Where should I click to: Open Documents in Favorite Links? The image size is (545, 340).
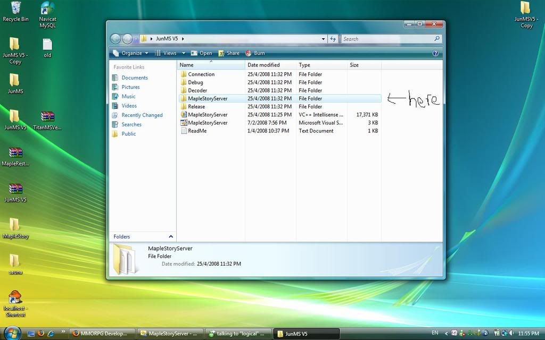[134, 78]
